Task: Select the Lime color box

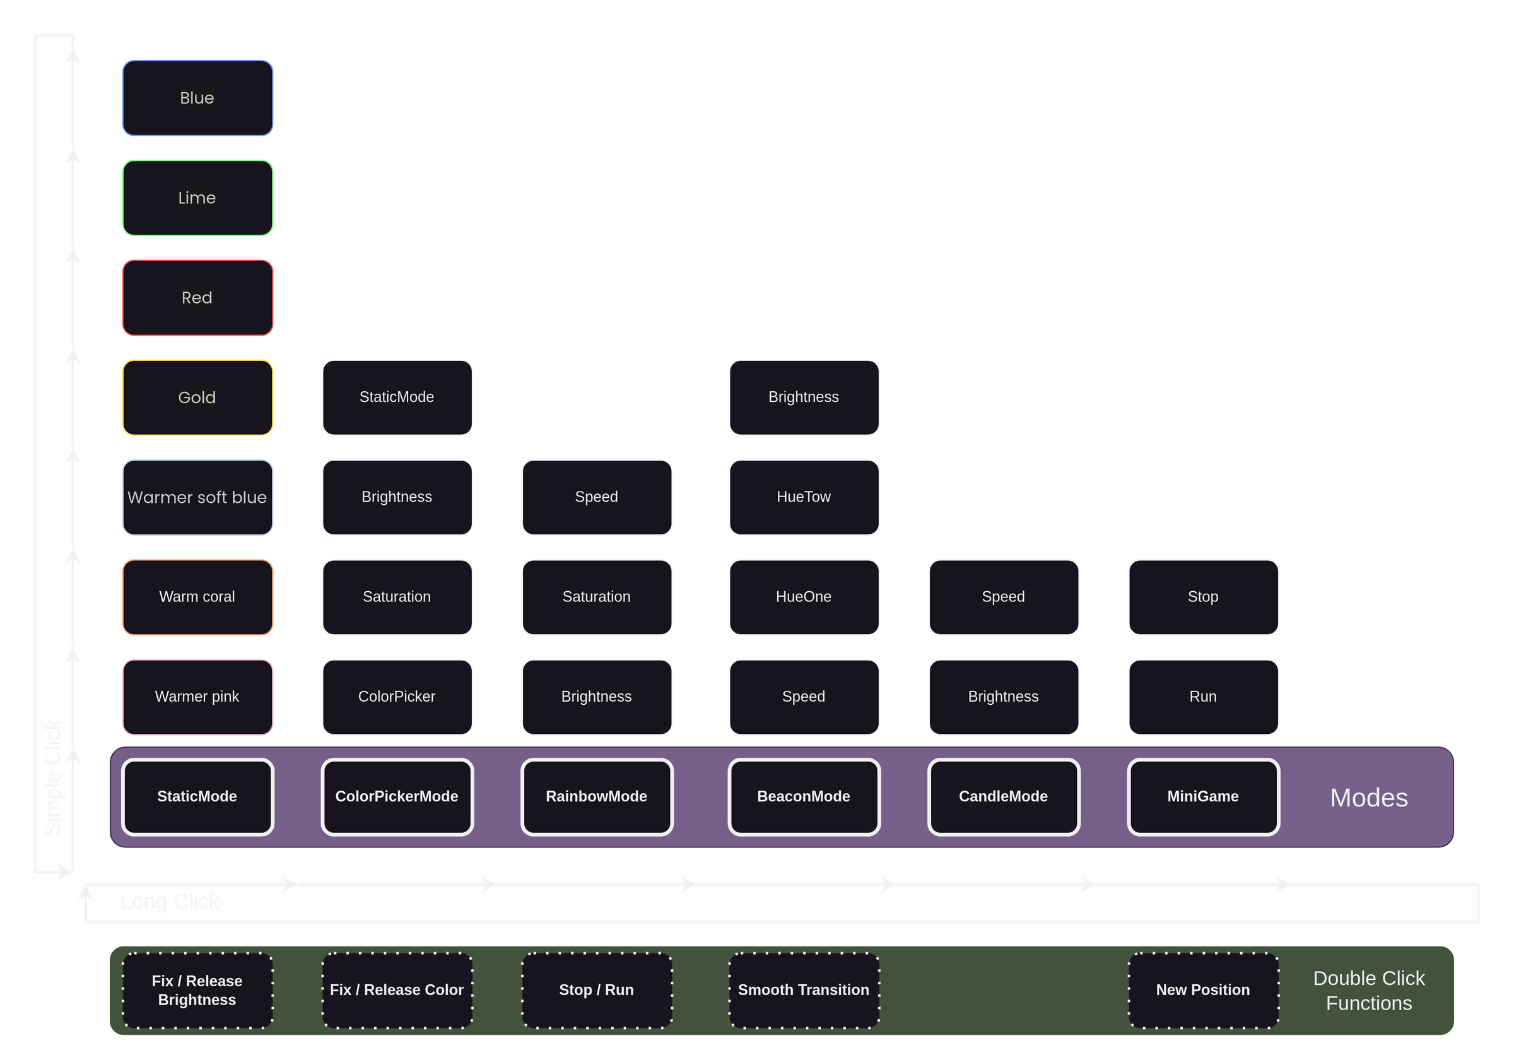Action: click(x=197, y=198)
